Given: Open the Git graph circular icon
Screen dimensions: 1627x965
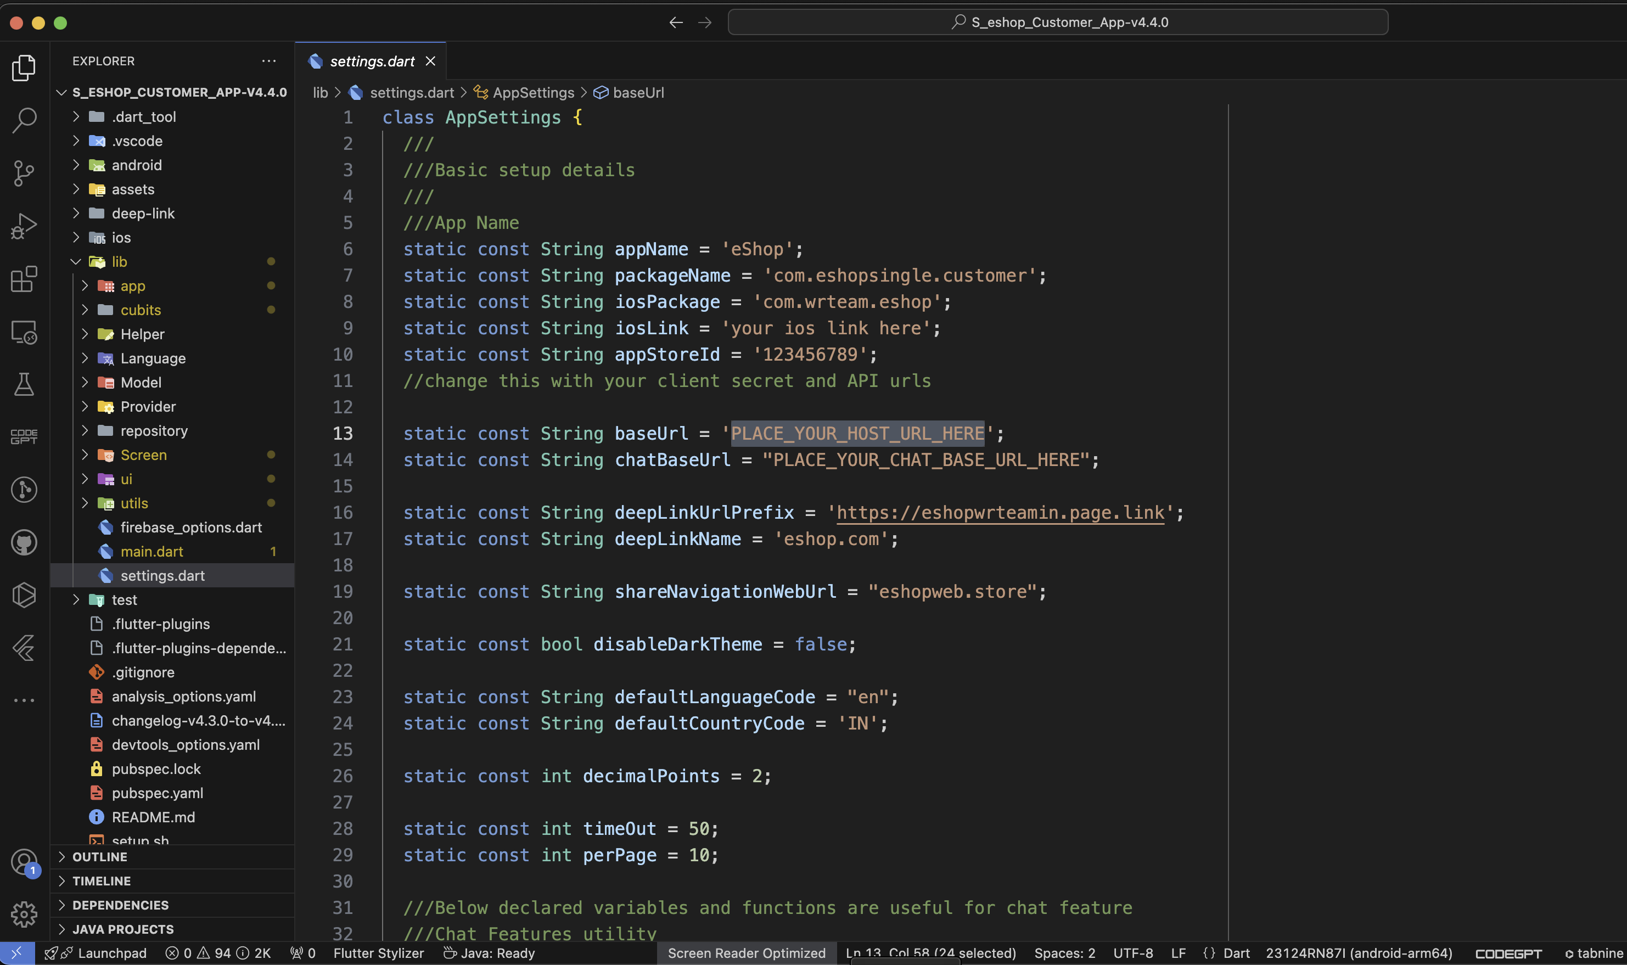Looking at the screenshot, I should [24, 490].
